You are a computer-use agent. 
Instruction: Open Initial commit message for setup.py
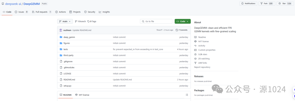119,86
